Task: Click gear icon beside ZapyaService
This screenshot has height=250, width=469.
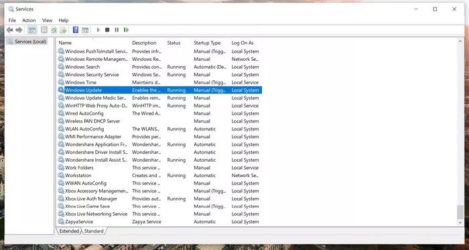Action: tap(61, 221)
